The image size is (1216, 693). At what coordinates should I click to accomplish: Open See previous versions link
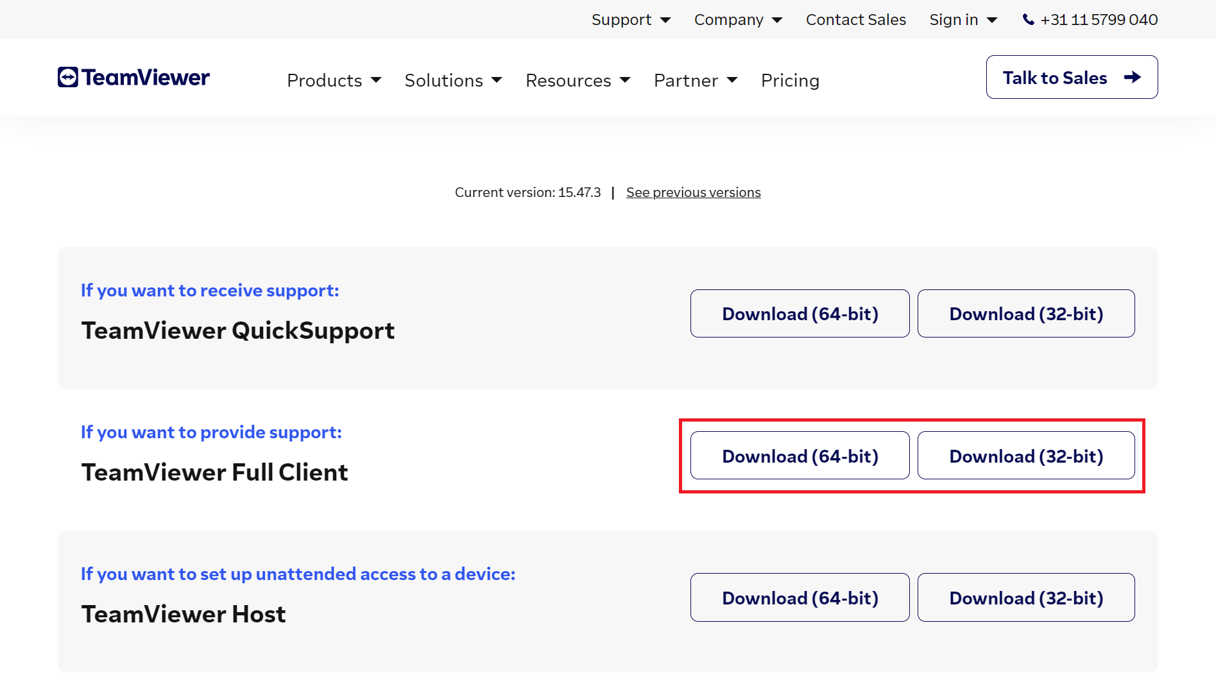[694, 193]
